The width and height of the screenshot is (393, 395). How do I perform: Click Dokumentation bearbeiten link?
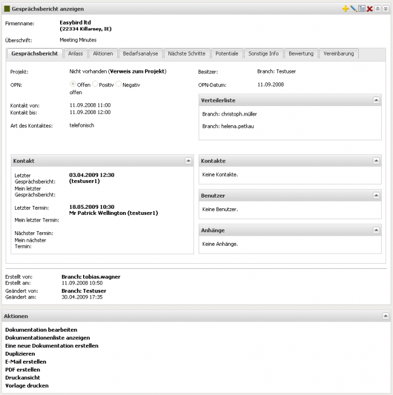41,330
